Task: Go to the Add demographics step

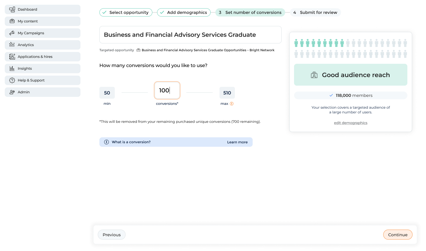Action: 184,12
